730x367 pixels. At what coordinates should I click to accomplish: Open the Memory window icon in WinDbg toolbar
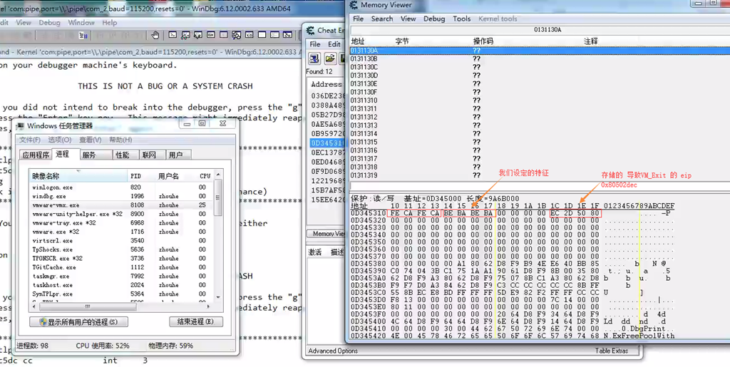point(223,35)
